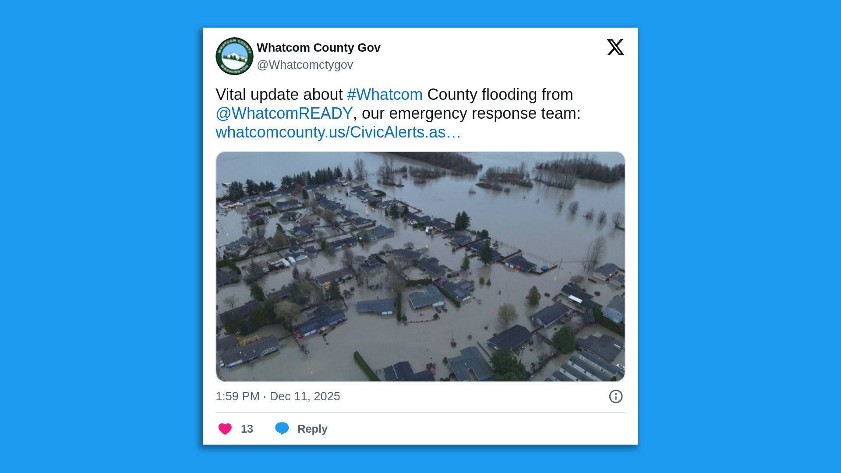Click the like count 13
841x473 pixels.
(x=247, y=429)
